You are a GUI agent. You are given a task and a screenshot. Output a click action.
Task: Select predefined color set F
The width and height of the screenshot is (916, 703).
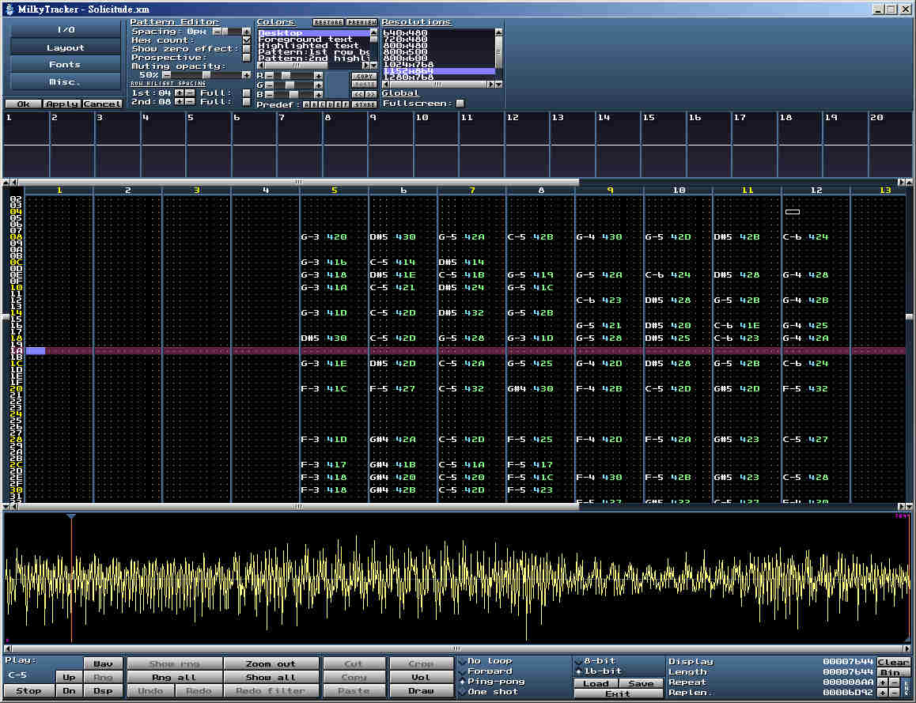346,104
